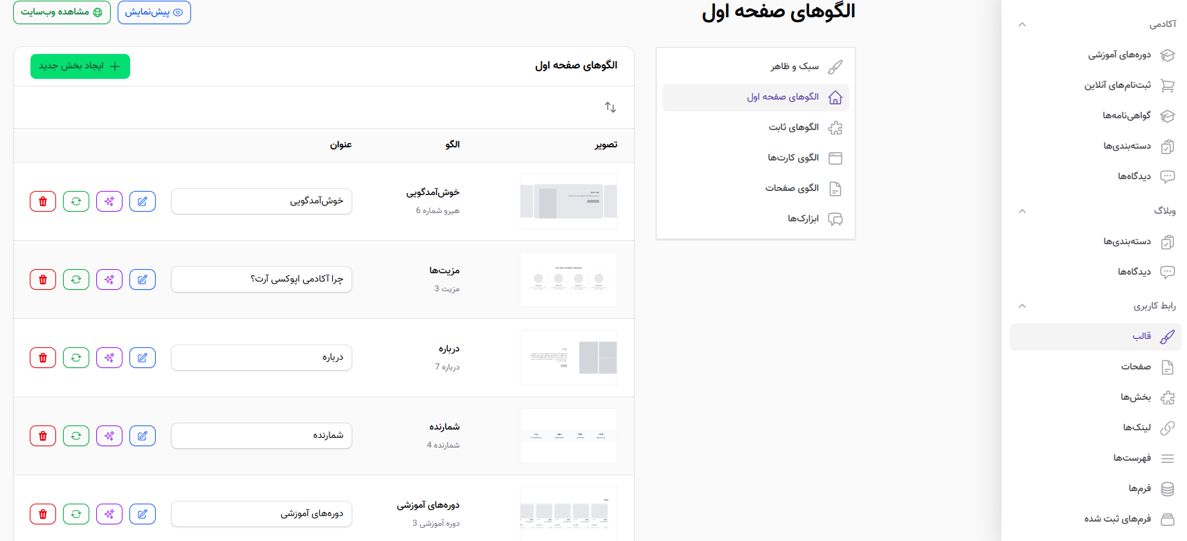This screenshot has width=1187, height=541.
Task: Click مشاهده وب‌سایت button
Action: [62, 12]
